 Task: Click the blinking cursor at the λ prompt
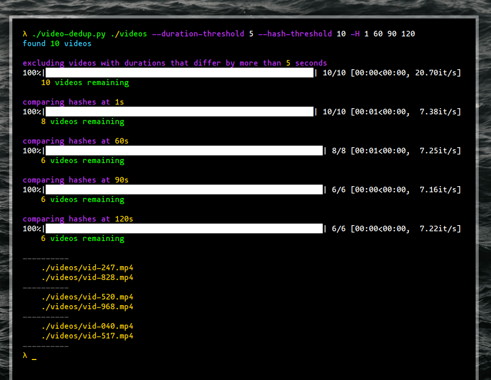(34, 356)
